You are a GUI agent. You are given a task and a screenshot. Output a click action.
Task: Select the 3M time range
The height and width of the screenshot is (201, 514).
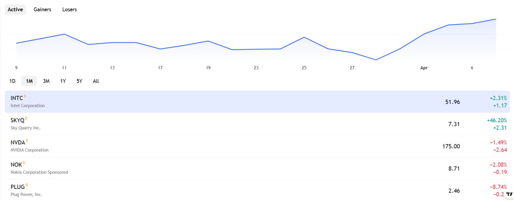46,81
